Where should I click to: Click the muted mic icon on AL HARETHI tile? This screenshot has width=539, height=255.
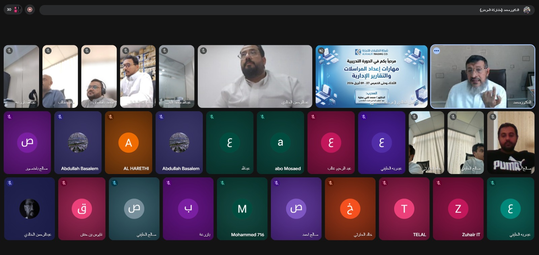pyautogui.click(x=110, y=117)
